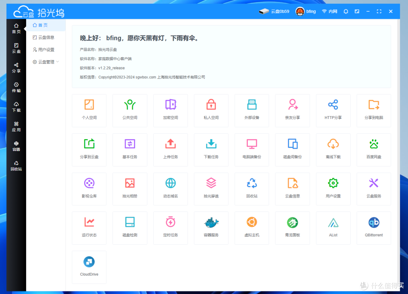The width and height of the screenshot is (408, 294).
Task: Open the 基本任务 basic tasks tile
Action: (x=130, y=150)
